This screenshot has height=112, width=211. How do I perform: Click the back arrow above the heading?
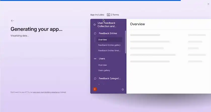(12, 21)
